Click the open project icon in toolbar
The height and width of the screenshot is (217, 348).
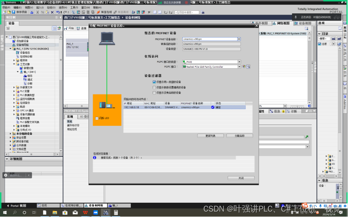(x=9, y=12)
